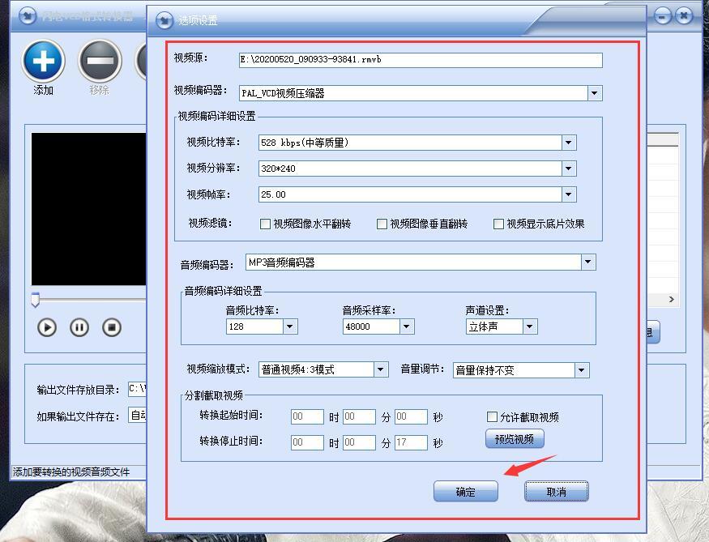The image size is (709, 542).
Task: Check the allow video clipping (允许截取视频) box
Action: click(x=492, y=416)
